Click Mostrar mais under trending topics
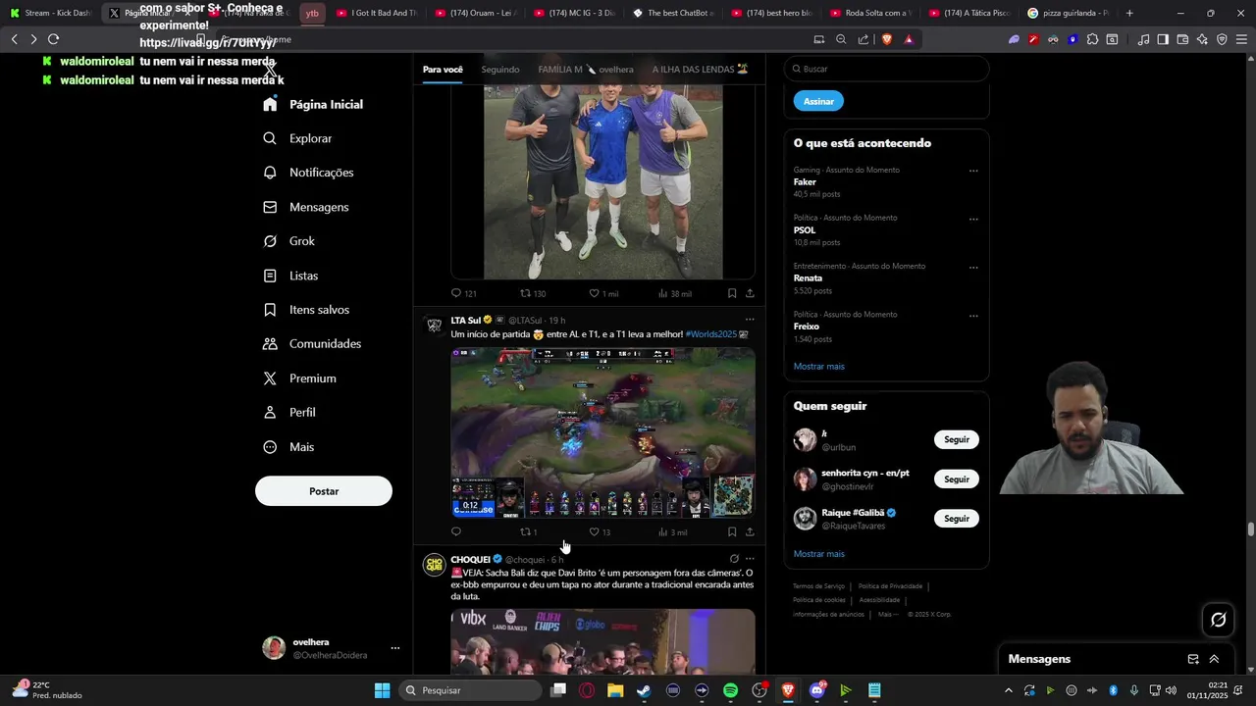This screenshot has height=706, width=1256. (x=818, y=366)
